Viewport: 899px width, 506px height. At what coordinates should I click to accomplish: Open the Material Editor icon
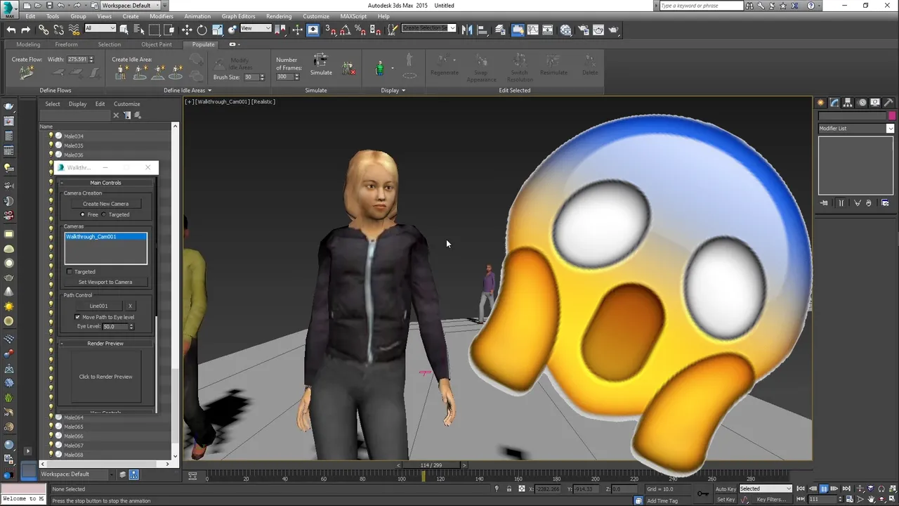click(566, 30)
